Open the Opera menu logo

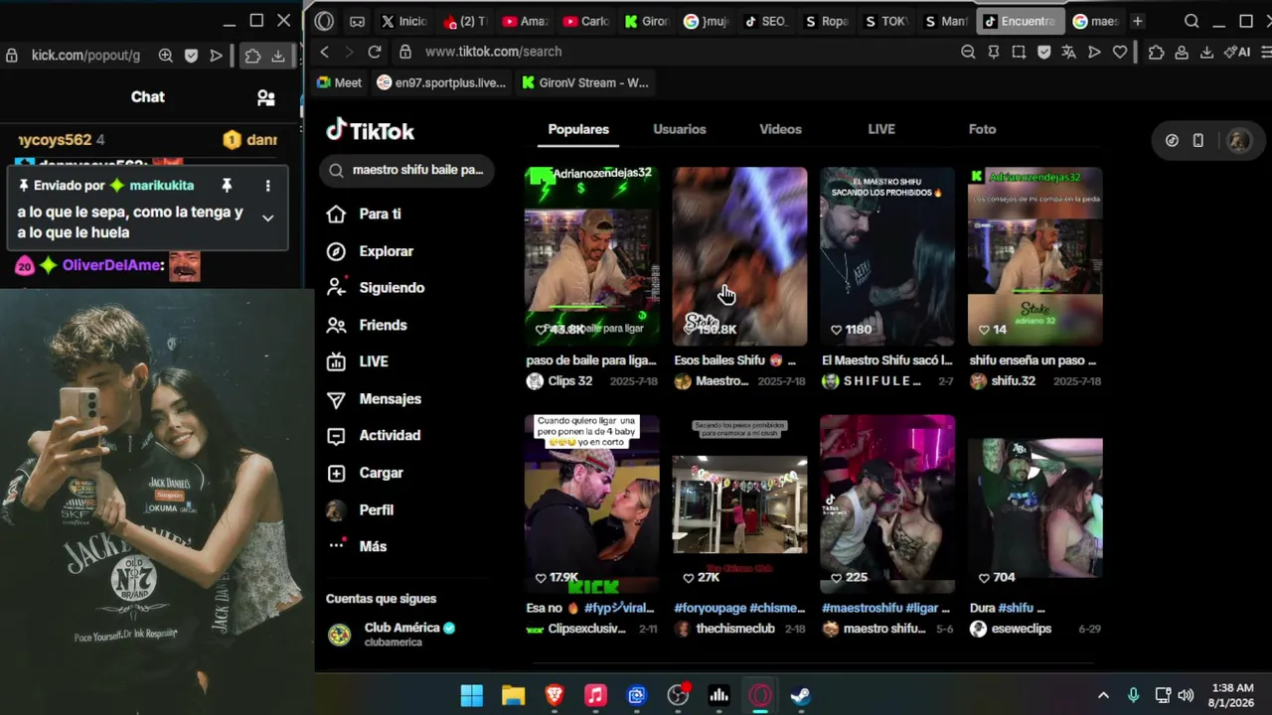click(x=324, y=21)
